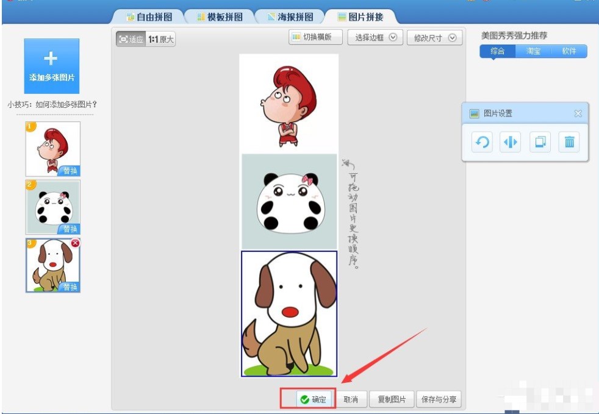Select the panda thumbnail in the sidebar
Image resolution: width=599 pixels, height=414 pixels.
53,207
